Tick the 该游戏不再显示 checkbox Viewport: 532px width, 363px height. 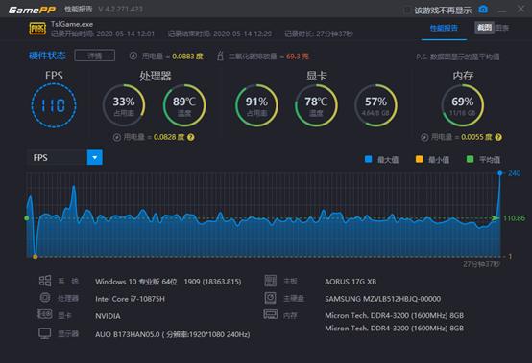(x=407, y=11)
